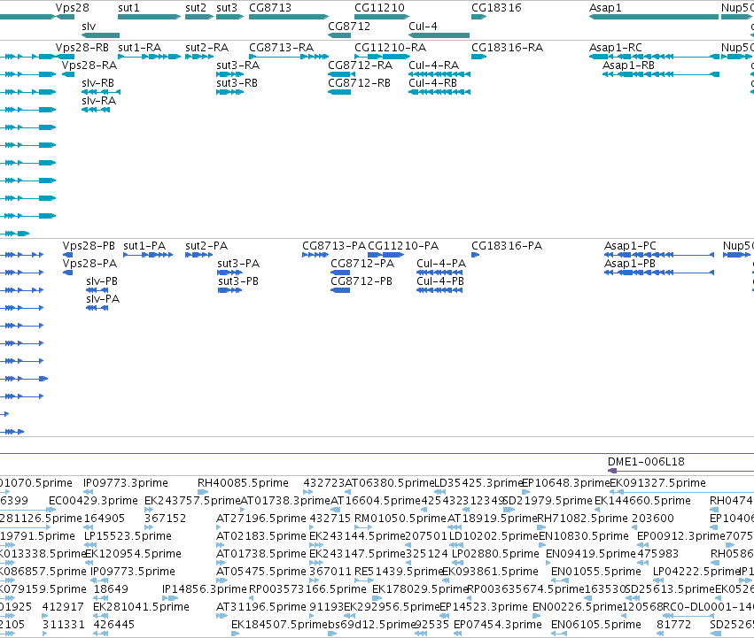
Task: Select transcript Cul-4-RA
Action: 434,65
